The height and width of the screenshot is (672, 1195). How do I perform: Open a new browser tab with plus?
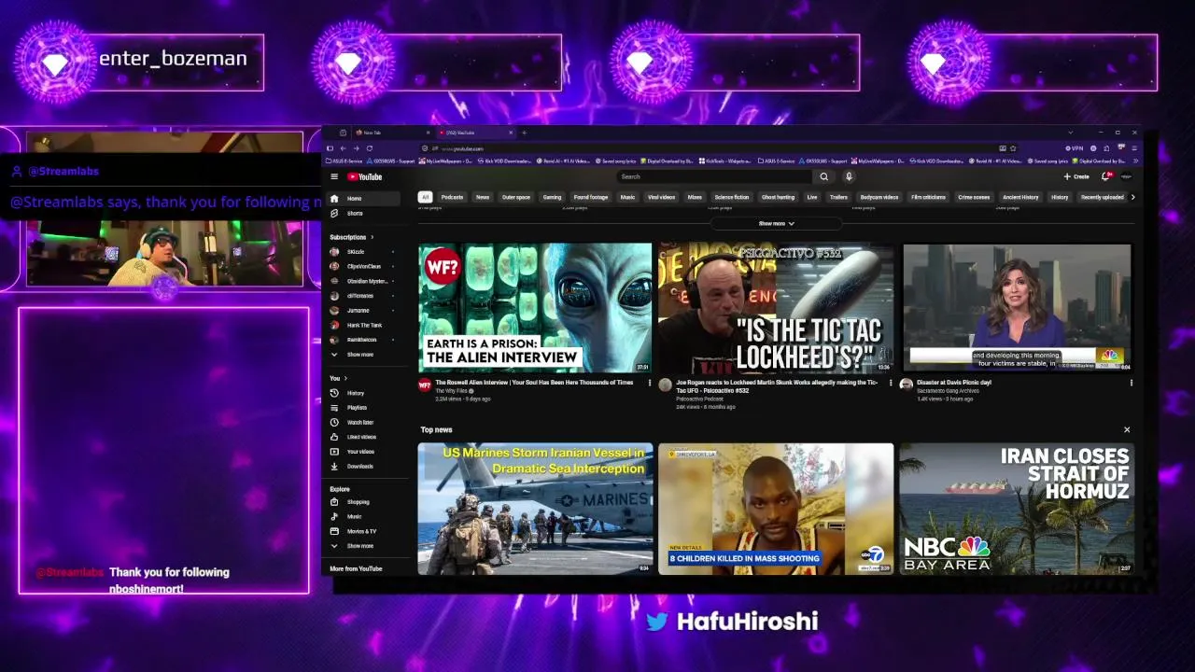pyautogui.click(x=524, y=133)
